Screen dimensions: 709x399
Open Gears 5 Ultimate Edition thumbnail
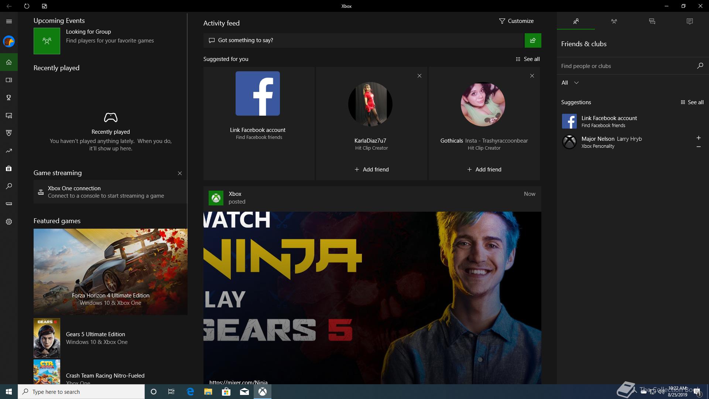(47, 338)
